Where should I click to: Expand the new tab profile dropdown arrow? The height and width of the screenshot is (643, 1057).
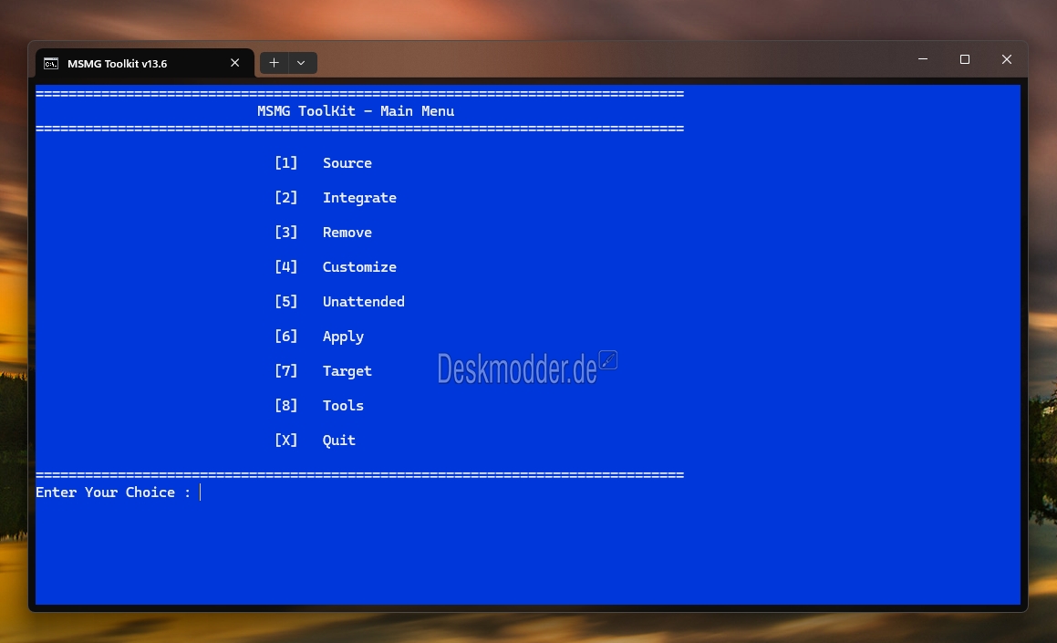(x=301, y=63)
